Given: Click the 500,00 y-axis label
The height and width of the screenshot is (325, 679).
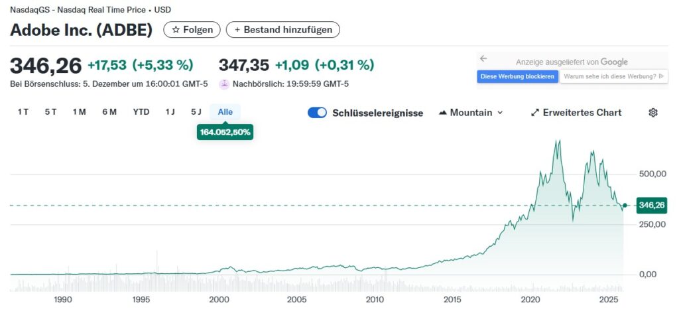Looking at the screenshot, I should click(652, 174).
